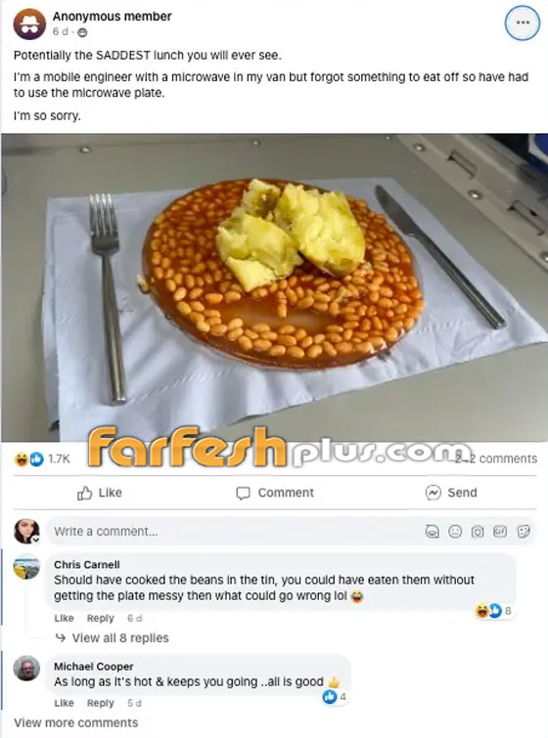The width and height of the screenshot is (548, 738).
Task: Open the beans and potato photo
Action: coord(274,287)
